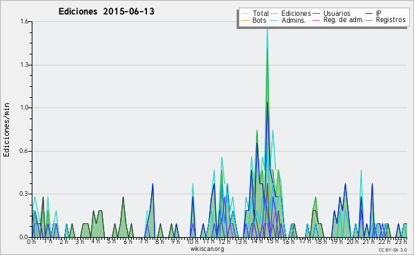Click the CC BY-SA 3.0 license text
This screenshot has width=414, height=255.
click(393, 250)
